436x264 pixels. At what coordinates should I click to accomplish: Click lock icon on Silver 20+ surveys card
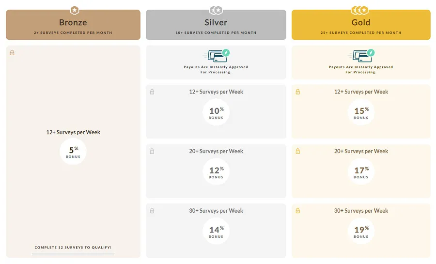(x=152, y=152)
